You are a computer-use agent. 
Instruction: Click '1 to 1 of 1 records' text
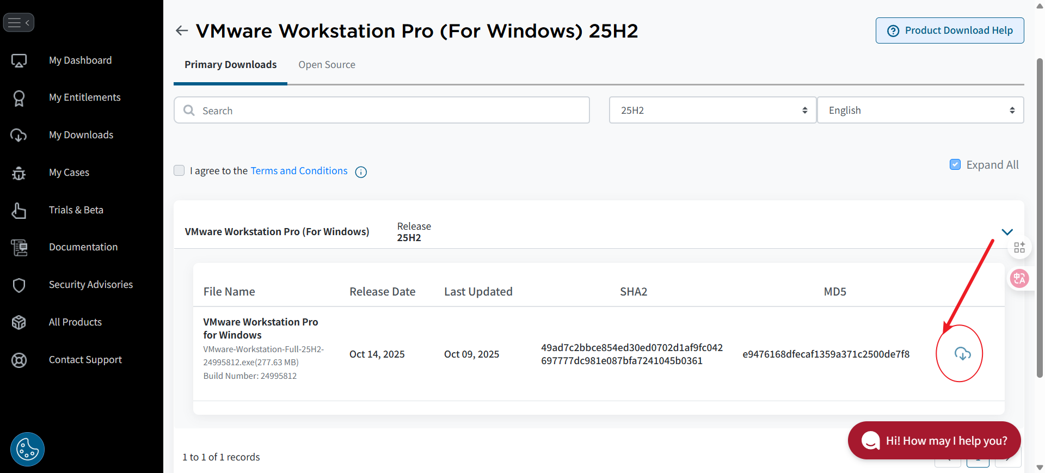[x=221, y=457]
